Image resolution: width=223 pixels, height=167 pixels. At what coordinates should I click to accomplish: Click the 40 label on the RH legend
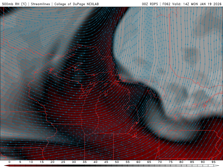pos(95,162)
